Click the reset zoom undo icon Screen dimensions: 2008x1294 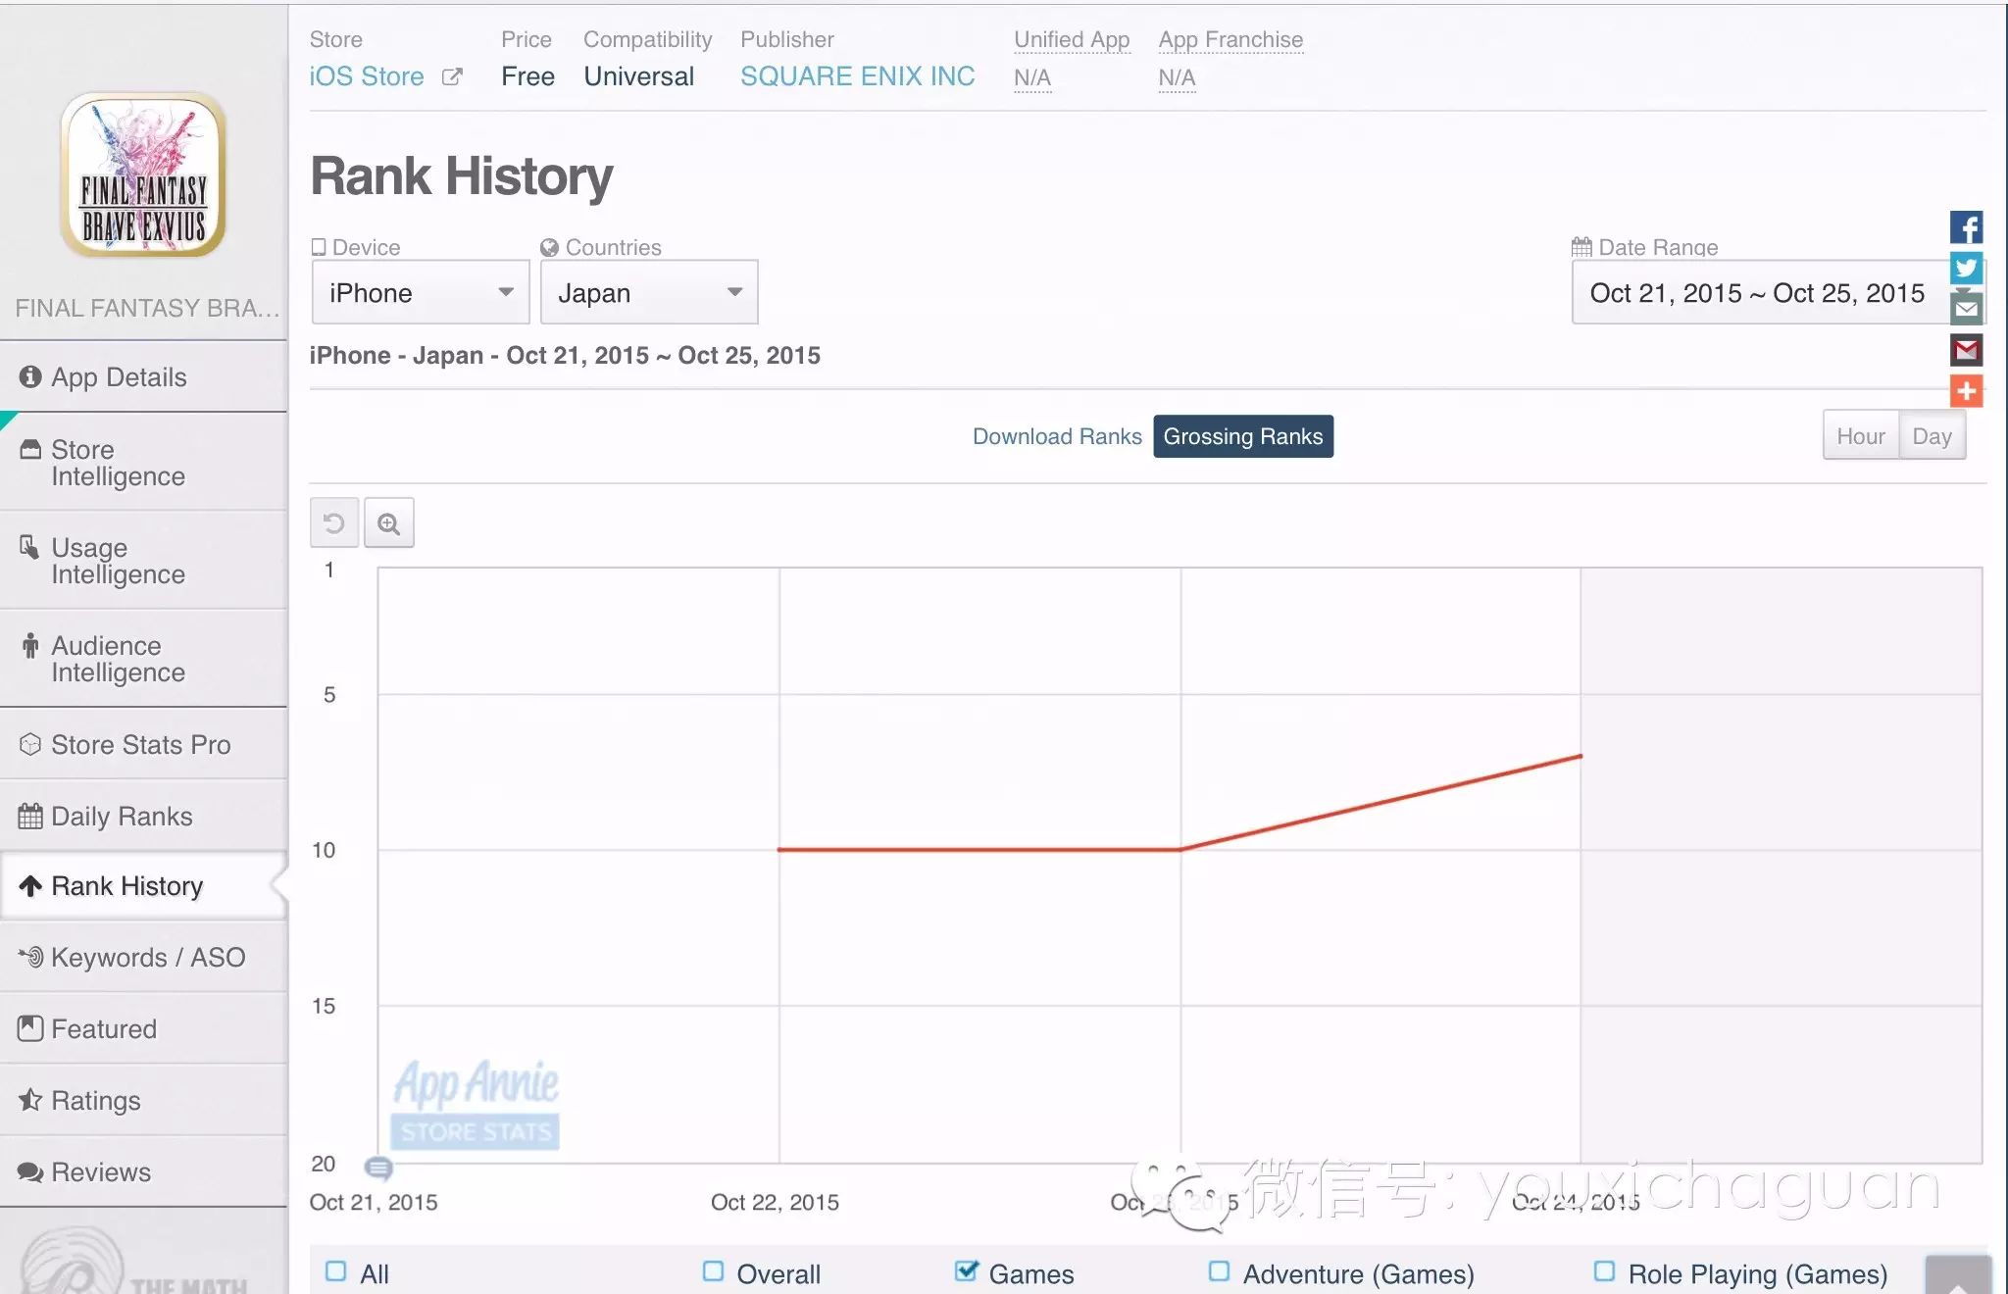point(334,523)
